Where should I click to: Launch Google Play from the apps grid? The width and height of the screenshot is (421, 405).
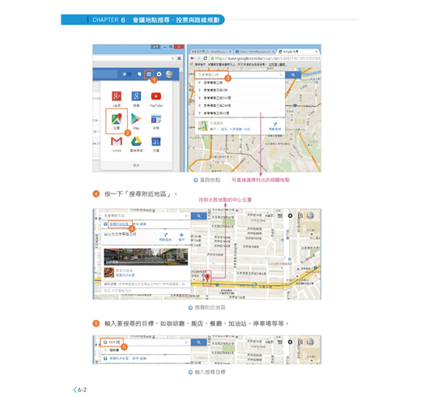pyautogui.click(x=136, y=122)
